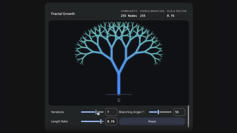
Task: Click the panel's vertical scrollbar
Action: click(x=188, y=116)
